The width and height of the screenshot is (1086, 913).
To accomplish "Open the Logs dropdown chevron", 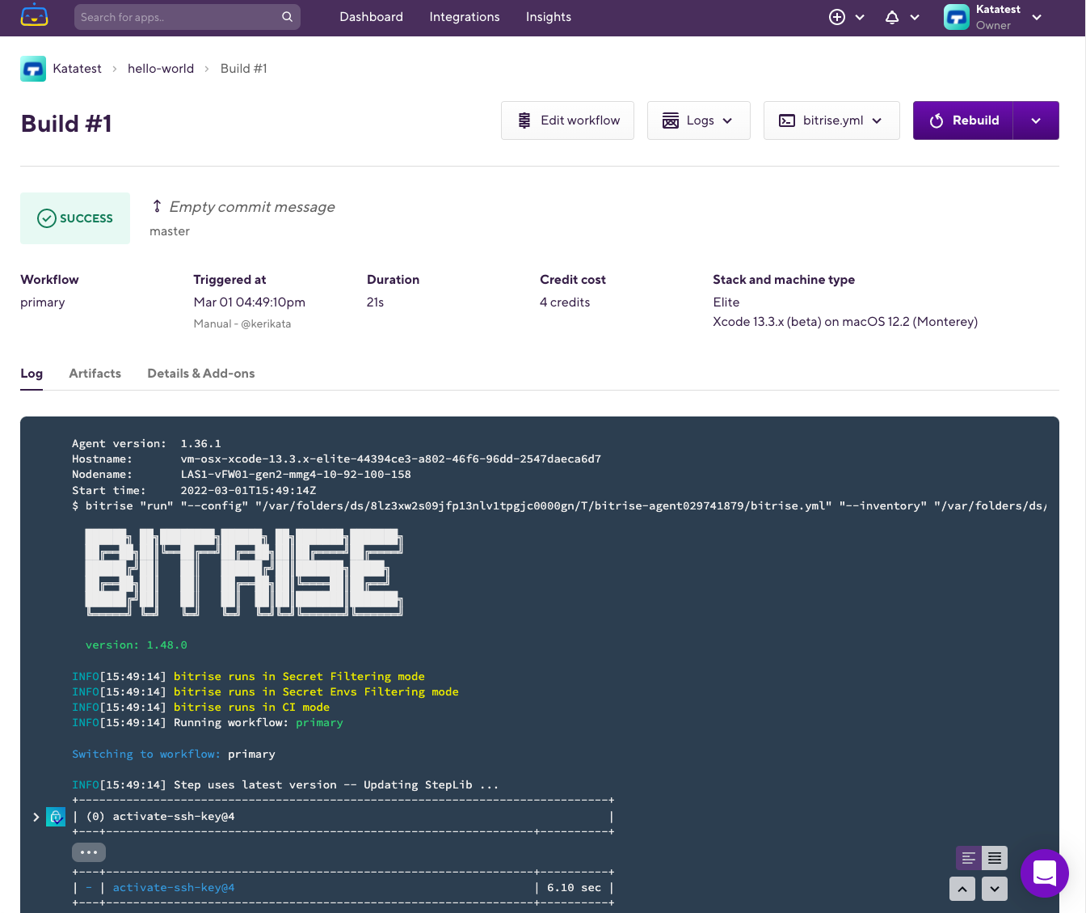I will coord(727,120).
